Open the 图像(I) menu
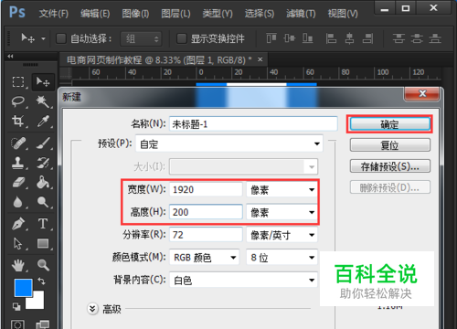This screenshot has height=329, width=457. pos(135,14)
